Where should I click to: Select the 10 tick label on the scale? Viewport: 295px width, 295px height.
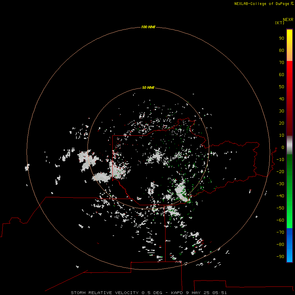282,135
